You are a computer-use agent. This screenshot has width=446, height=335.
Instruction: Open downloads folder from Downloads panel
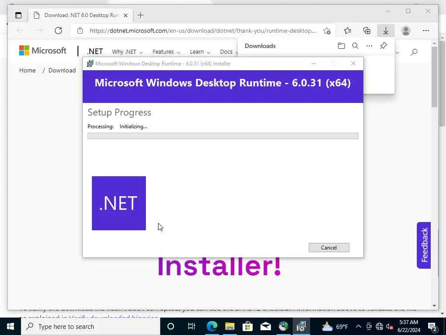(341, 46)
